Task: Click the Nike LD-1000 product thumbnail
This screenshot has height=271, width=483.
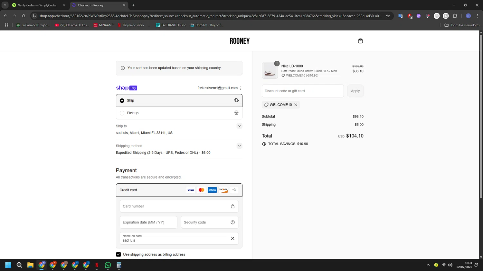Action: click(x=270, y=71)
